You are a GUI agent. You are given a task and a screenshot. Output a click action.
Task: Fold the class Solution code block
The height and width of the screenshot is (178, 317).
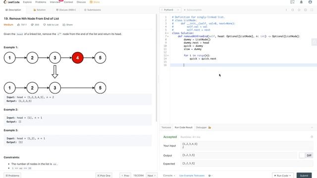coord(168,33)
